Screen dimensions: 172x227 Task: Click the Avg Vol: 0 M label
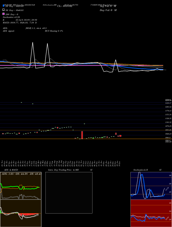(108, 6)
